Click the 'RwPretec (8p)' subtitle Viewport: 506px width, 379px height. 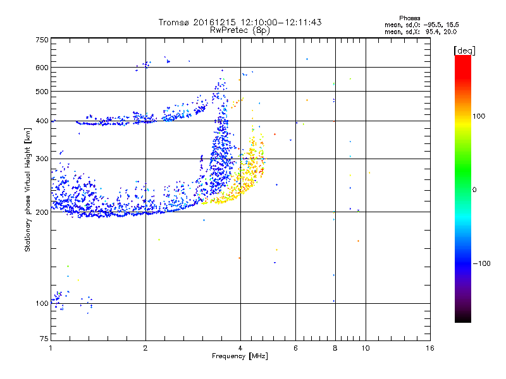point(240,30)
